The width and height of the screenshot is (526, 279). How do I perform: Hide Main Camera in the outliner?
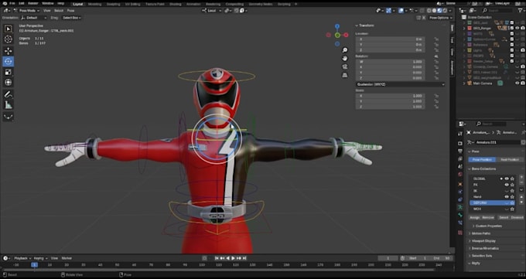point(517,83)
